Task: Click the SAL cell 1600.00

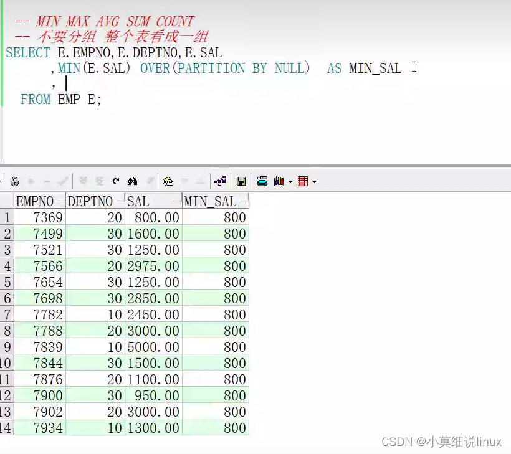Action: (x=153, y=234)
